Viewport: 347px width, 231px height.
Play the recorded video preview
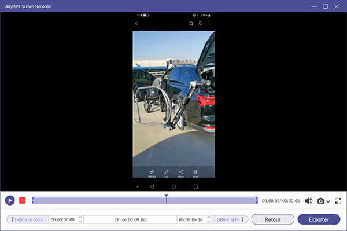point(10,201)
